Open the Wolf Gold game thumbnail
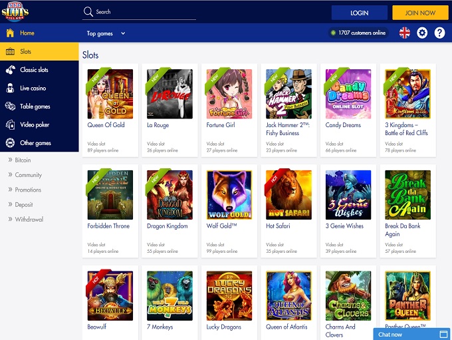The width and height of the screenshot is (452, 340). (x=229, y=195)
